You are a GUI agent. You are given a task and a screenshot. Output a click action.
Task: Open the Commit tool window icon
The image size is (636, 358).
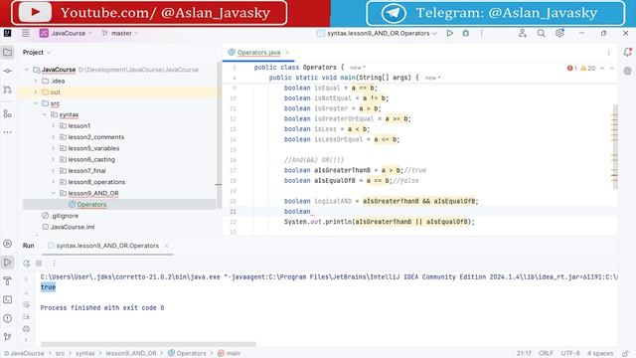click(x=7, y=71)
